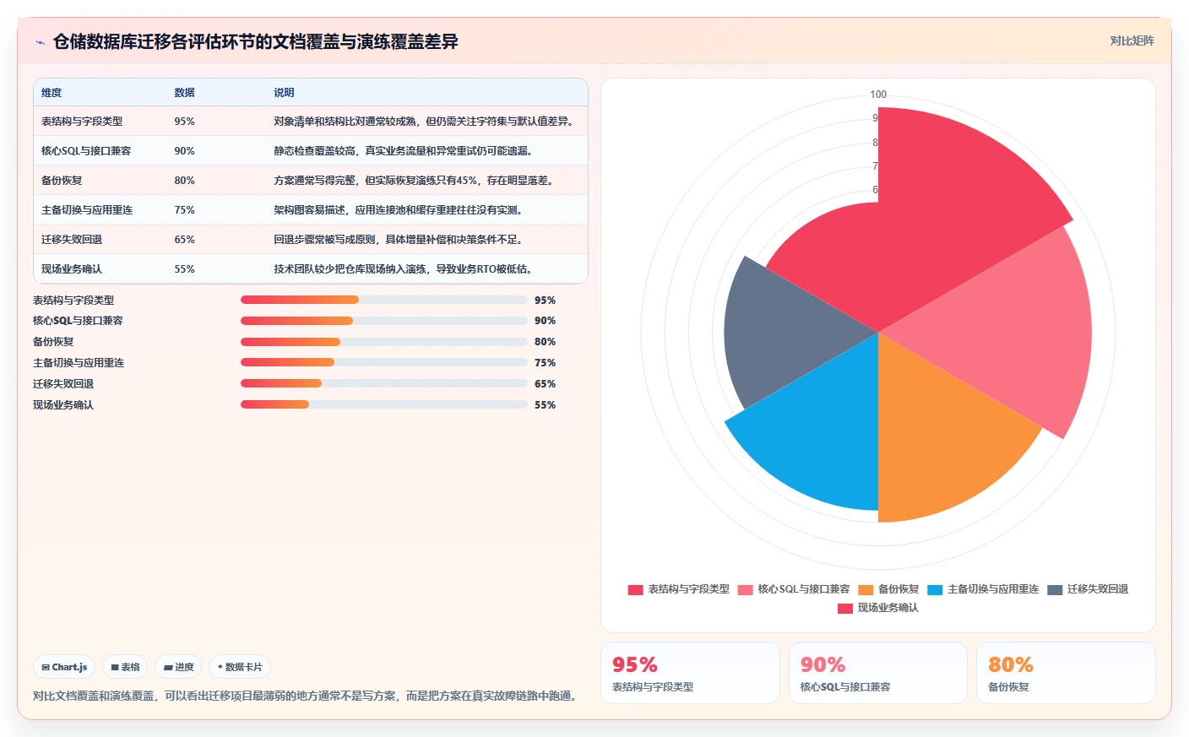Click the 现场业务确认 55% progress bar
The height and width of the screenshot is (737, 1189).
click(x=384, y=404)
